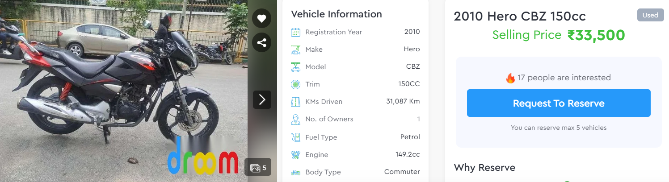Click the Used badge label
Viewport: 669px width, 182px height.
tap(650, 15)
